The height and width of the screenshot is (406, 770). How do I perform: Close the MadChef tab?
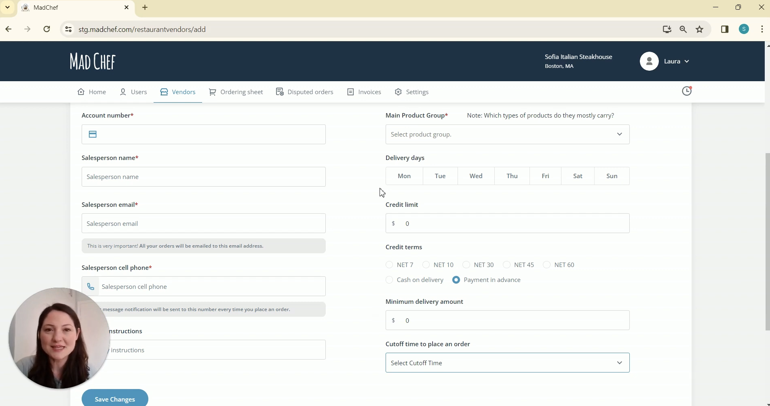tap(127, 8)
